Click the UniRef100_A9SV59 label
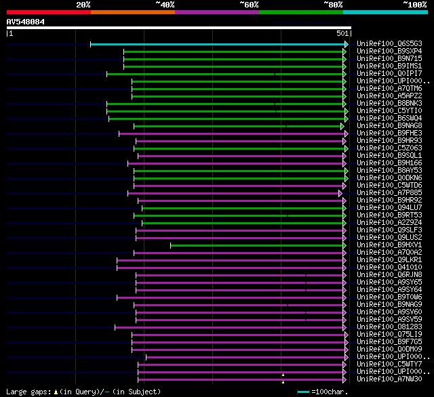This screenshot has width=434, height=397. [389, 320]
